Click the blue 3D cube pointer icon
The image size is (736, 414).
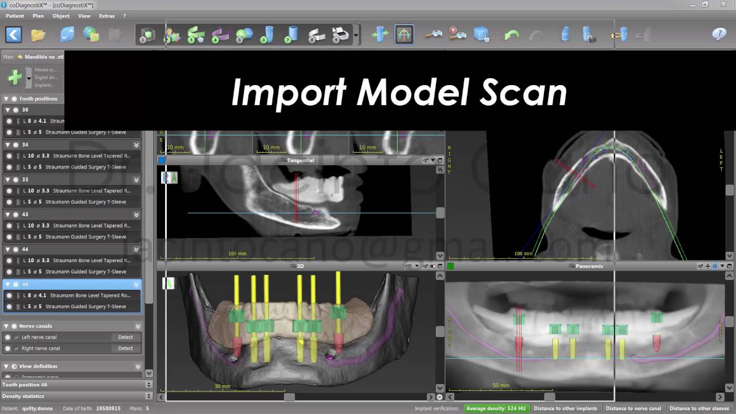click(x=481, y=35)
